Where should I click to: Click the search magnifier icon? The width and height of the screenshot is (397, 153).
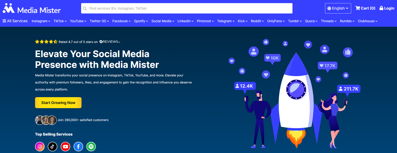[85, 8]
